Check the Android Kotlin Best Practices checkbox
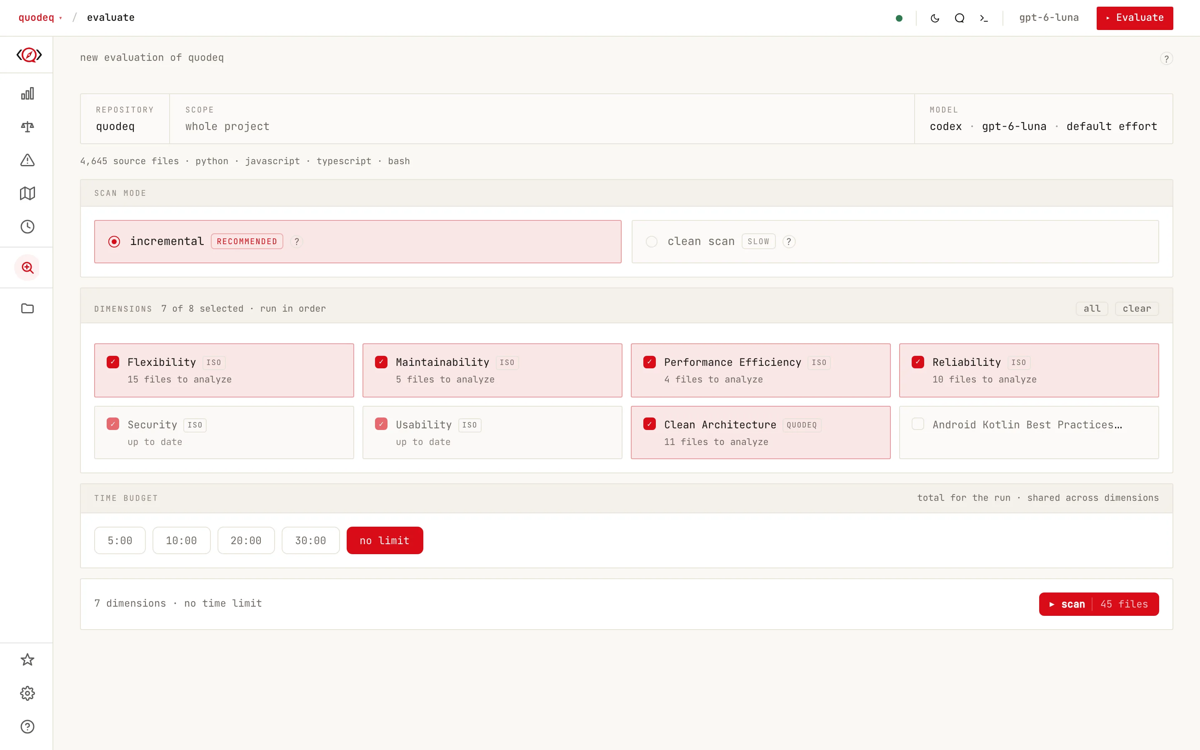The image size is (1200, 750). 918,424
